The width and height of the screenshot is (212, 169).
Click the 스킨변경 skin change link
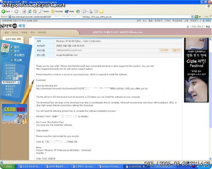(9, 92)
